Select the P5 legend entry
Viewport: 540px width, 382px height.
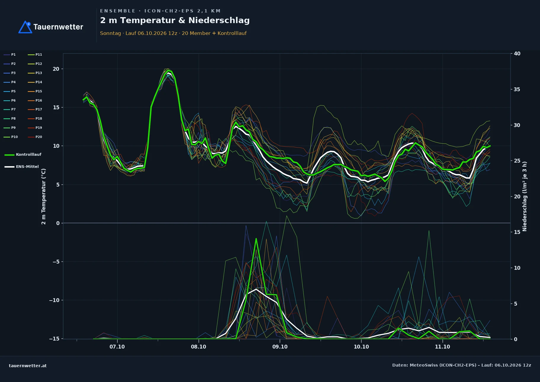tap(10, 91)
